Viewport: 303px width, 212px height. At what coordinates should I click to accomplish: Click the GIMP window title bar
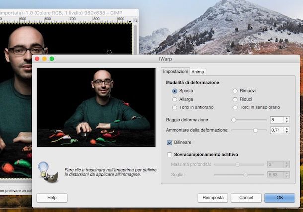tap(69, 13)
